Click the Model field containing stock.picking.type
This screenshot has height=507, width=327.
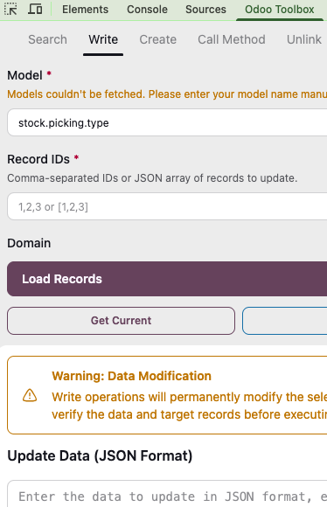click(167, 122)
